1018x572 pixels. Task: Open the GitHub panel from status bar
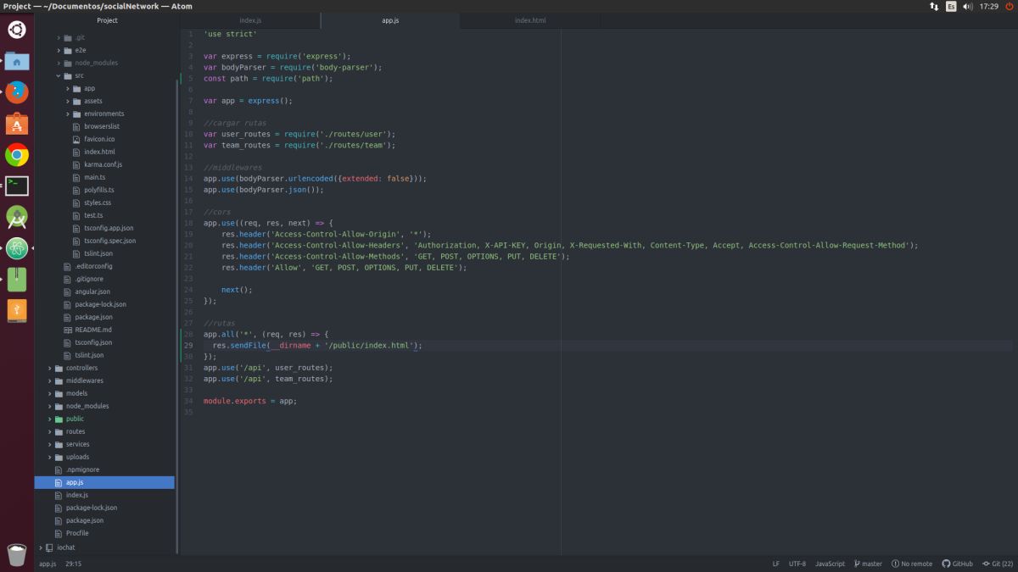pyautogui.click(x=958, y=564)
